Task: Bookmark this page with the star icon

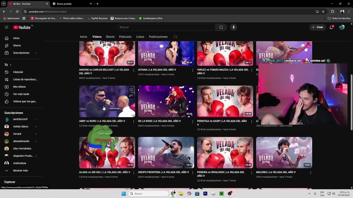Action: (x=323, y=12)
